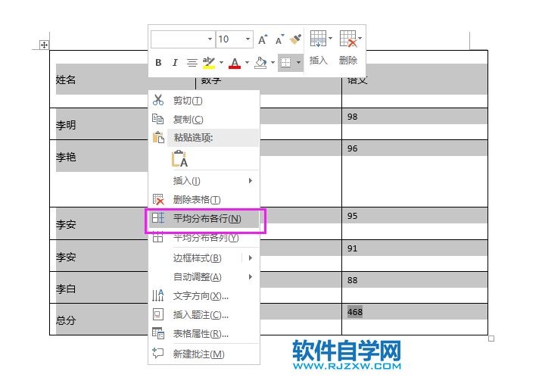Open delete table dropdown arrow
Viewport: 542px width, 390px height.
360,39
